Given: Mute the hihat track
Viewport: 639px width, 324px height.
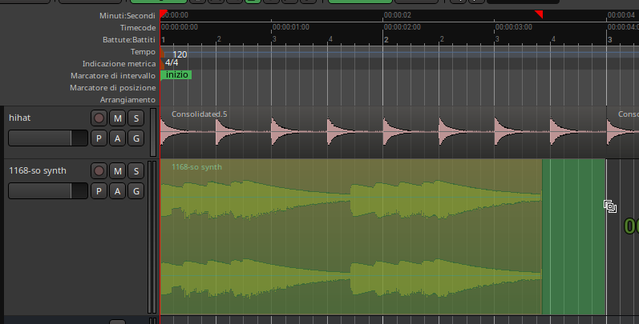Looking at the screenshot, I should click(x=117, y=118).
